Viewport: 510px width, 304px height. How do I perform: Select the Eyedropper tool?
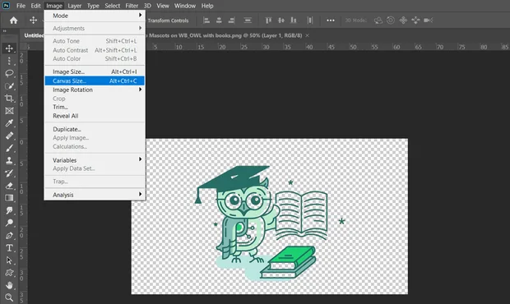coord(9,123)
